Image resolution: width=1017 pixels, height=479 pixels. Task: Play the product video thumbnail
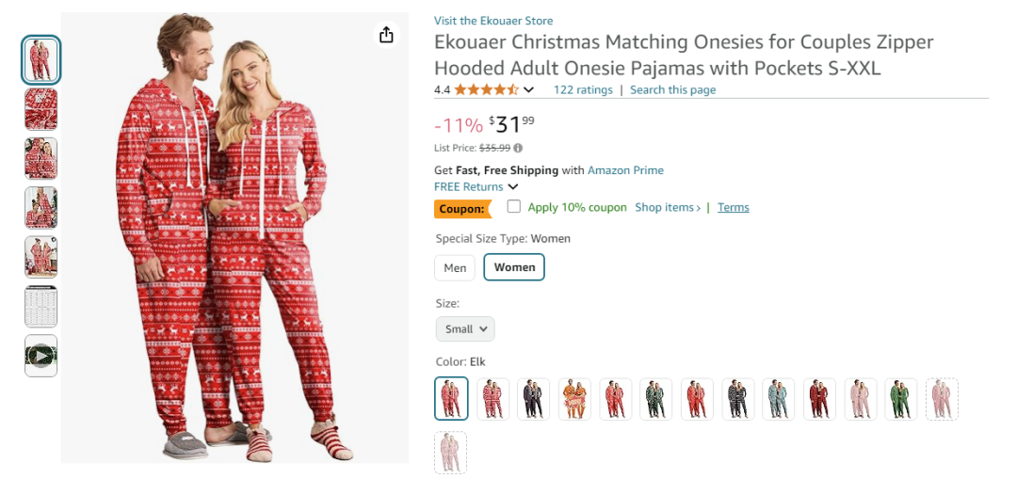(40, 356)
